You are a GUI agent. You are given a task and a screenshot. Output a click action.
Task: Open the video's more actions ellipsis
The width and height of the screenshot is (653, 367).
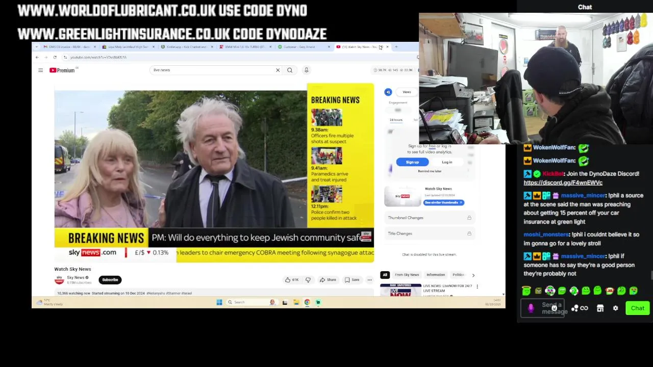(x=369, y=280)
